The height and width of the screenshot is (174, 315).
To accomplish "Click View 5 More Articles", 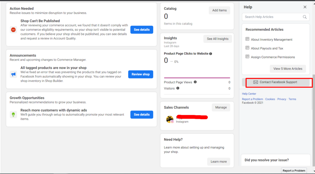I will click(x=288, y=69).
